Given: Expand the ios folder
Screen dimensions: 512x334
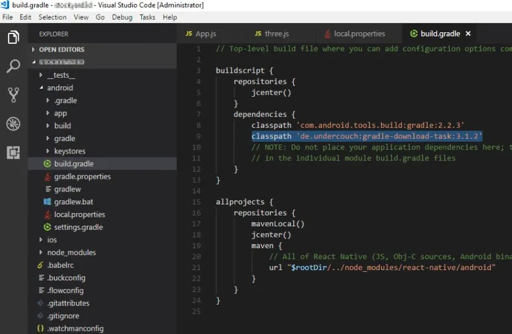Looking at the screenshot, I should (x=40, y=240).
